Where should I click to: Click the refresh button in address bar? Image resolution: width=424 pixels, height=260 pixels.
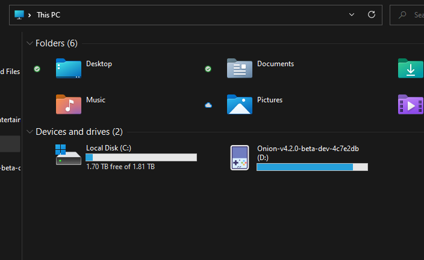(372, 14)
